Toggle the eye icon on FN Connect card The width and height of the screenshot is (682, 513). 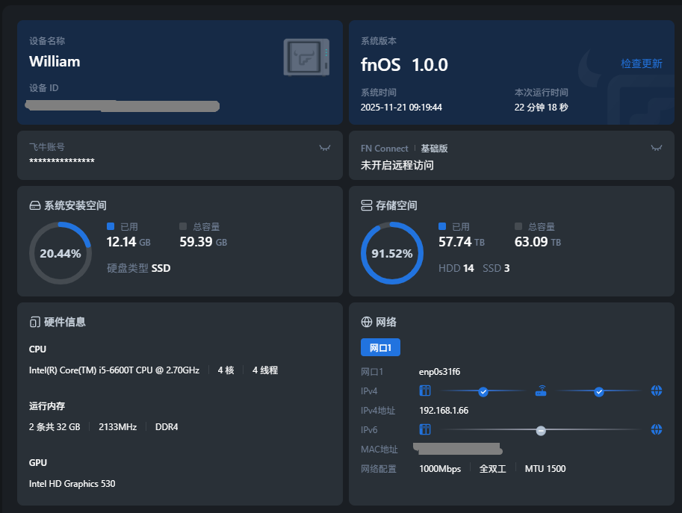656,148
